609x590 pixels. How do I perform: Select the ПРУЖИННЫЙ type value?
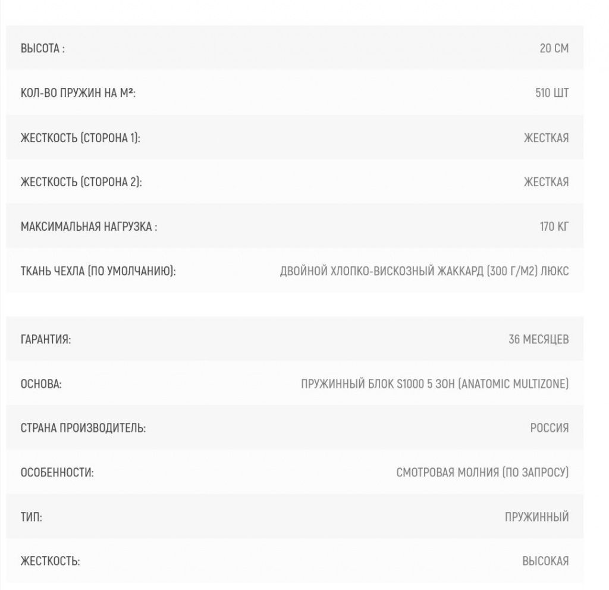coord(537,517)
